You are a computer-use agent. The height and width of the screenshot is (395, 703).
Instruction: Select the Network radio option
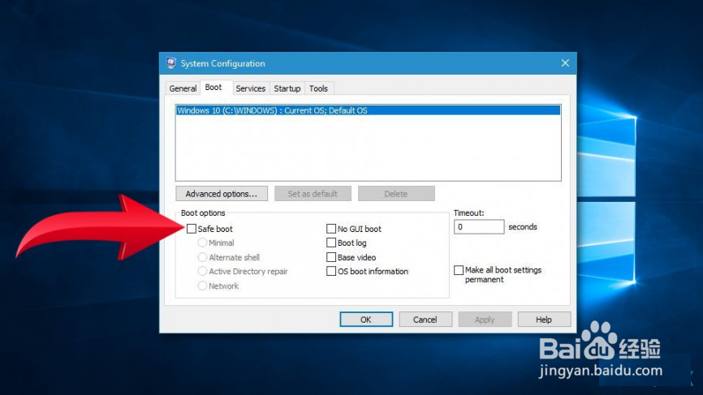click(x=202, y=286)
